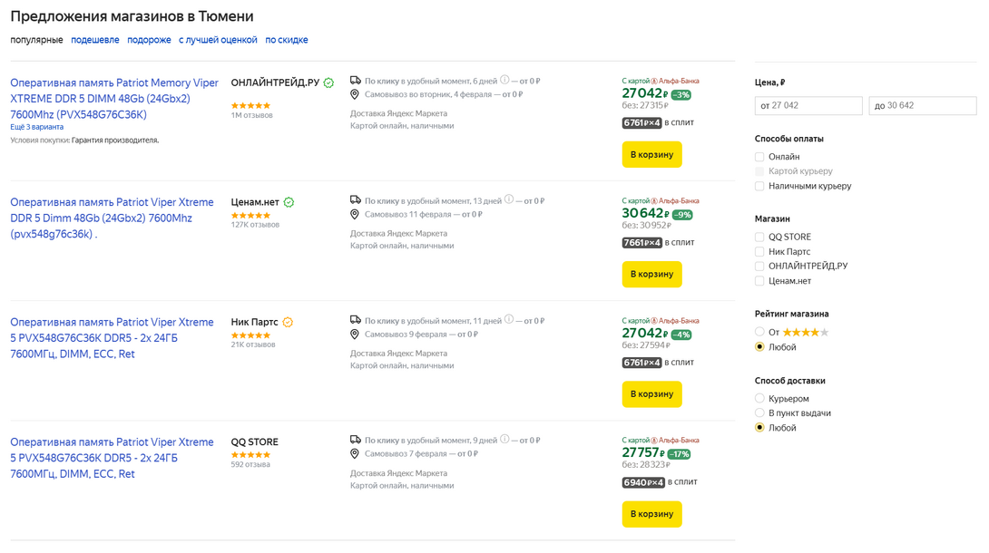989x553 pixels.
Task: Click verified badge next to Ценам.нет
Action: (289, 202)
